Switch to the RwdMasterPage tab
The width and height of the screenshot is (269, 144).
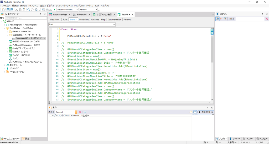click(60, 15)
